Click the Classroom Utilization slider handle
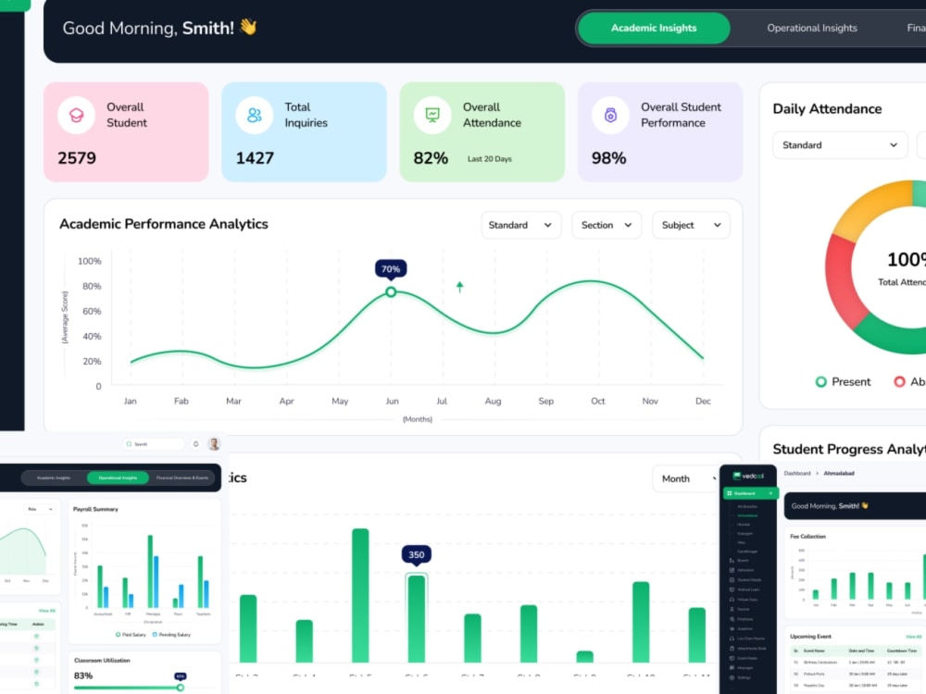 181,688
